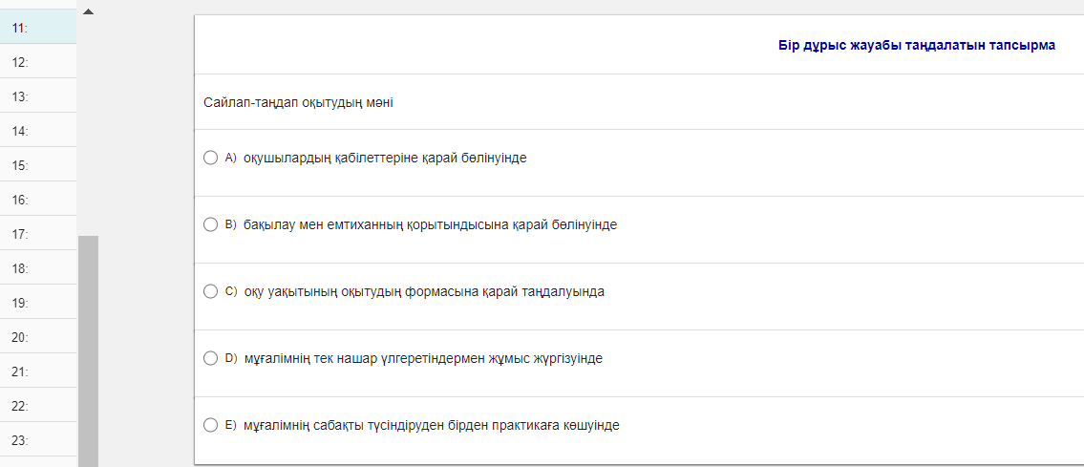Go to question 18
The height and width of the screenshot is (467, 1084).
point(38,268)
